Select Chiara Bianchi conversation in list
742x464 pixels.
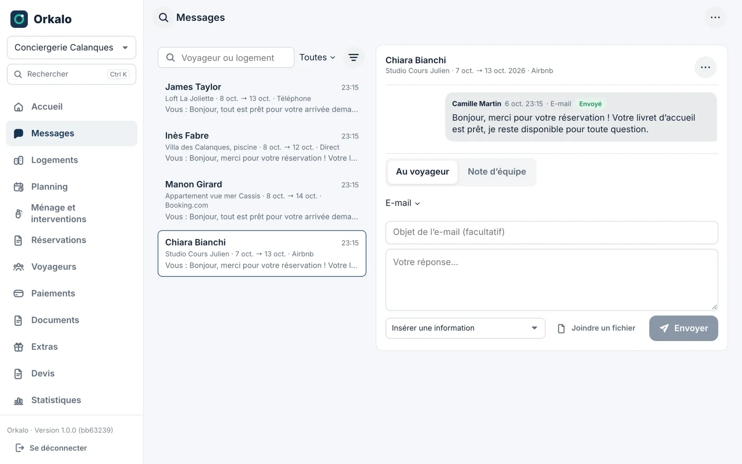[x=262, y=253]
